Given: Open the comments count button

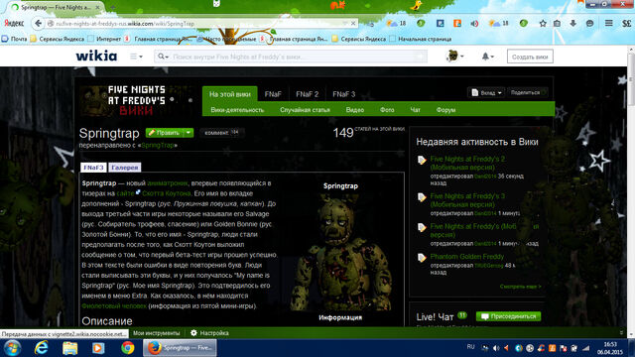Looking at the screenshot, I should pyautogui.click(x=221, y=133).
